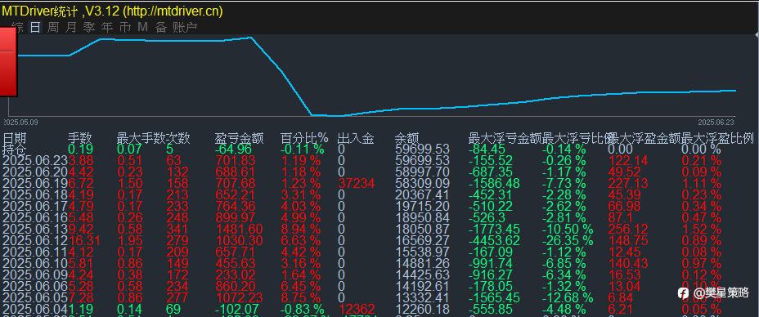Click the 1.95 max lots value

130,241
